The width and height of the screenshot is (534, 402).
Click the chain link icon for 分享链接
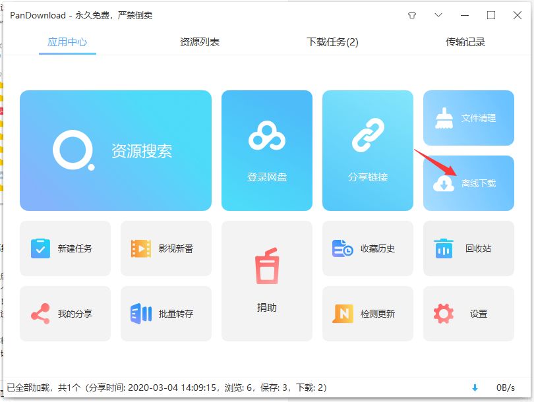pyautogui.click(x=368, y=135)
